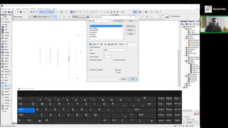Toggle Caps key on on-screen keyboard
This screenshot has width=228, height=128.
(26, 110)
